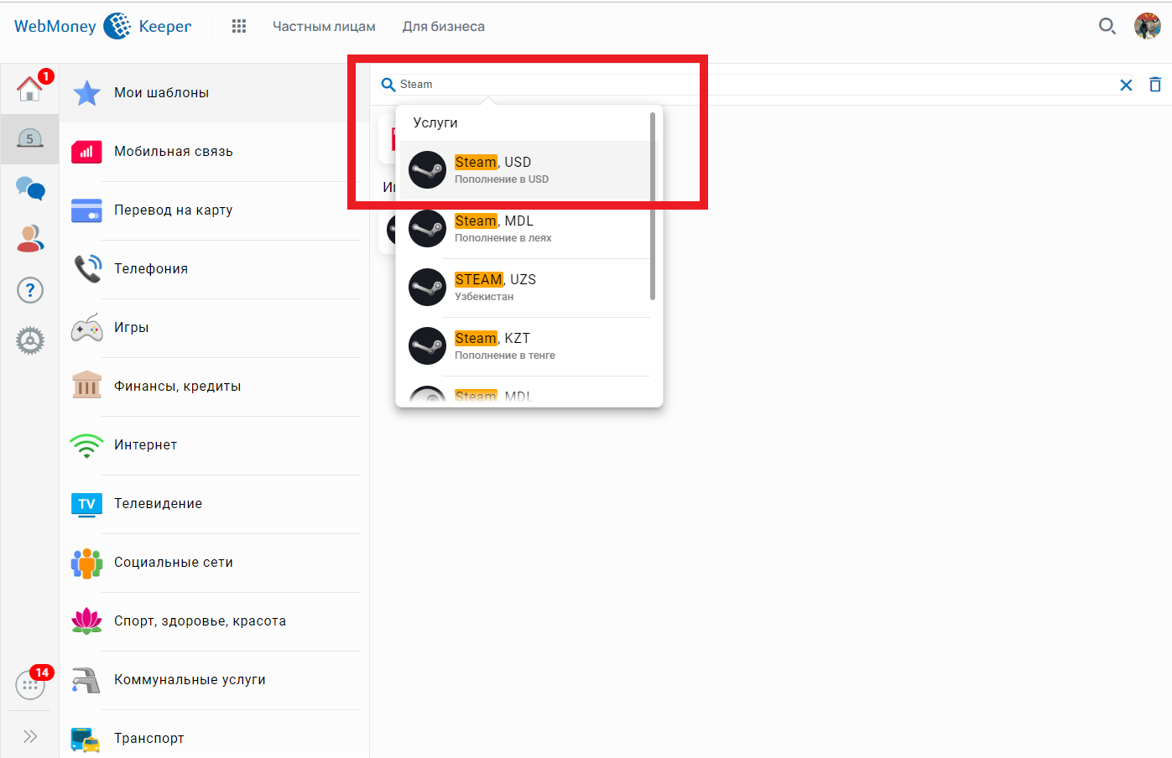Choose Steam, MDL service result
The width and height of the screenshot is (1172, 758).
click(x=525, y=229)
